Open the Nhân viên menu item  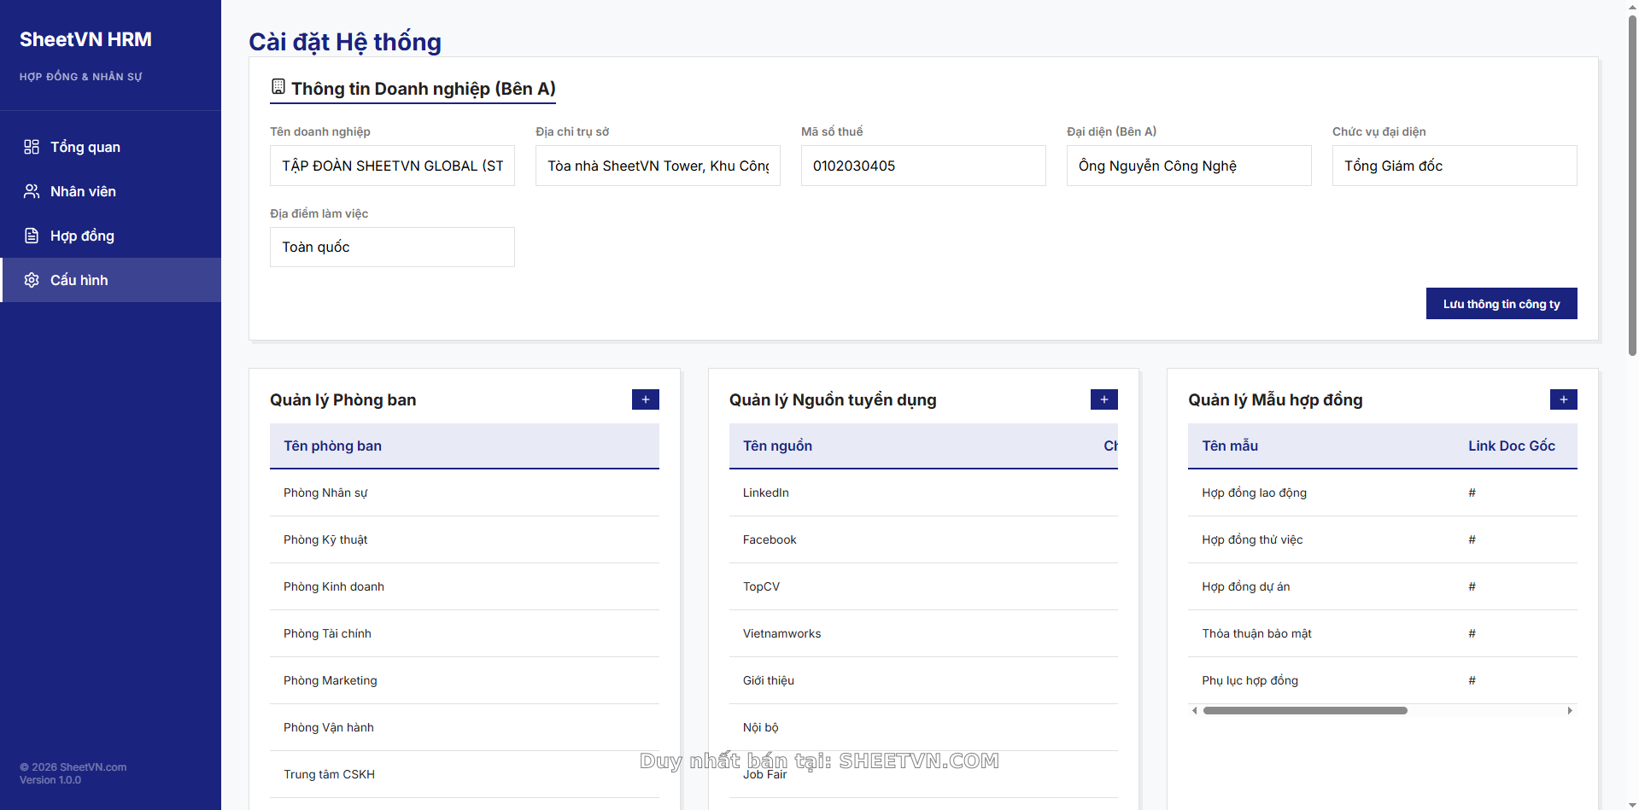[x=83, y=191]
